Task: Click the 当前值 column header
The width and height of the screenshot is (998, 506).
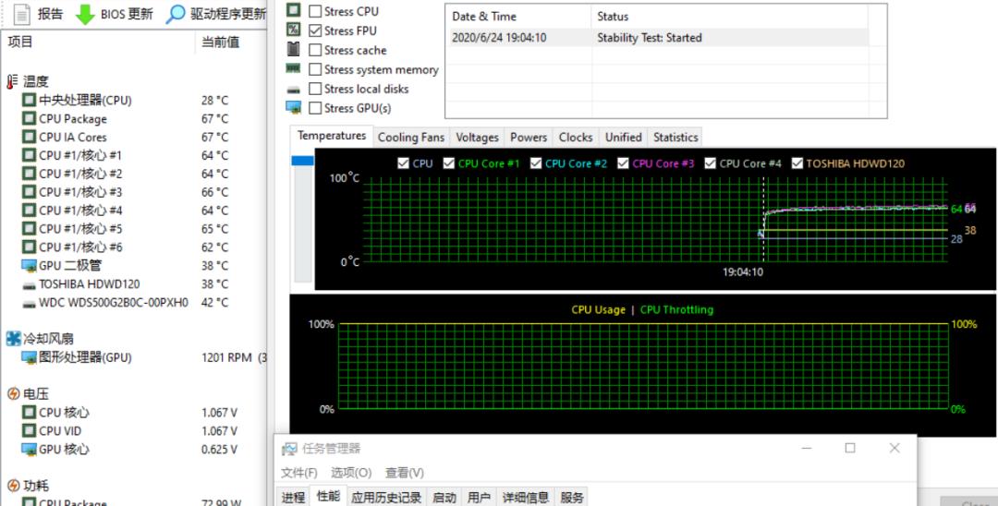Action: (x=230, y=42)
